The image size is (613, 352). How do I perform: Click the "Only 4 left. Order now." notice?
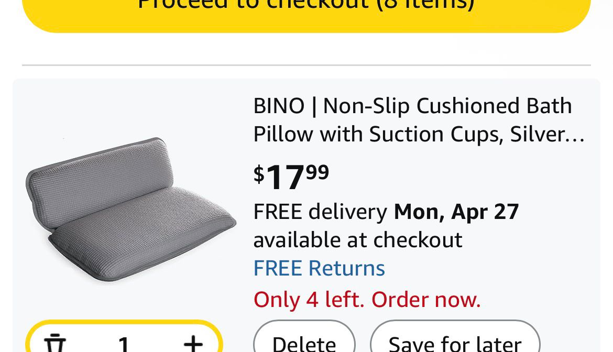pos(367,300)
